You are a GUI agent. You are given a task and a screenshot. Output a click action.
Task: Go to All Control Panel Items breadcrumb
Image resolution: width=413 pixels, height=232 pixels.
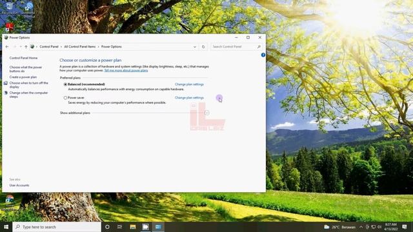(x=80, y=46)
